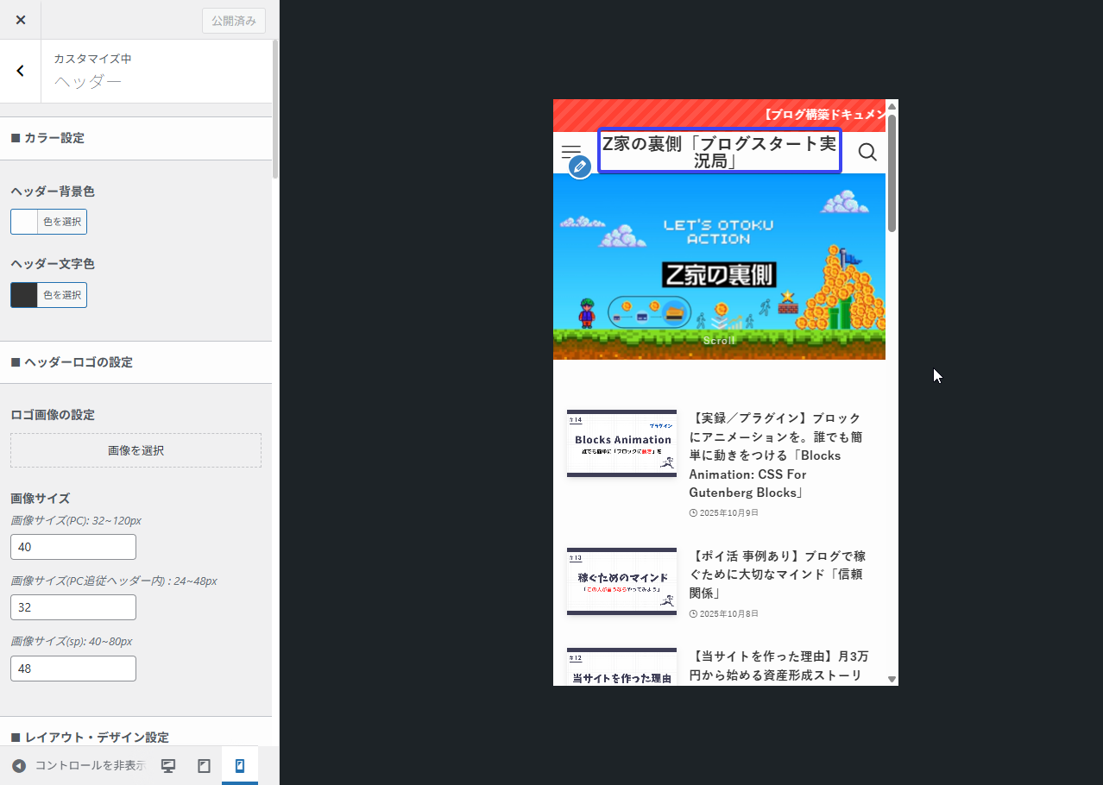Close the customizer with the X icon

tap(21, 20)
